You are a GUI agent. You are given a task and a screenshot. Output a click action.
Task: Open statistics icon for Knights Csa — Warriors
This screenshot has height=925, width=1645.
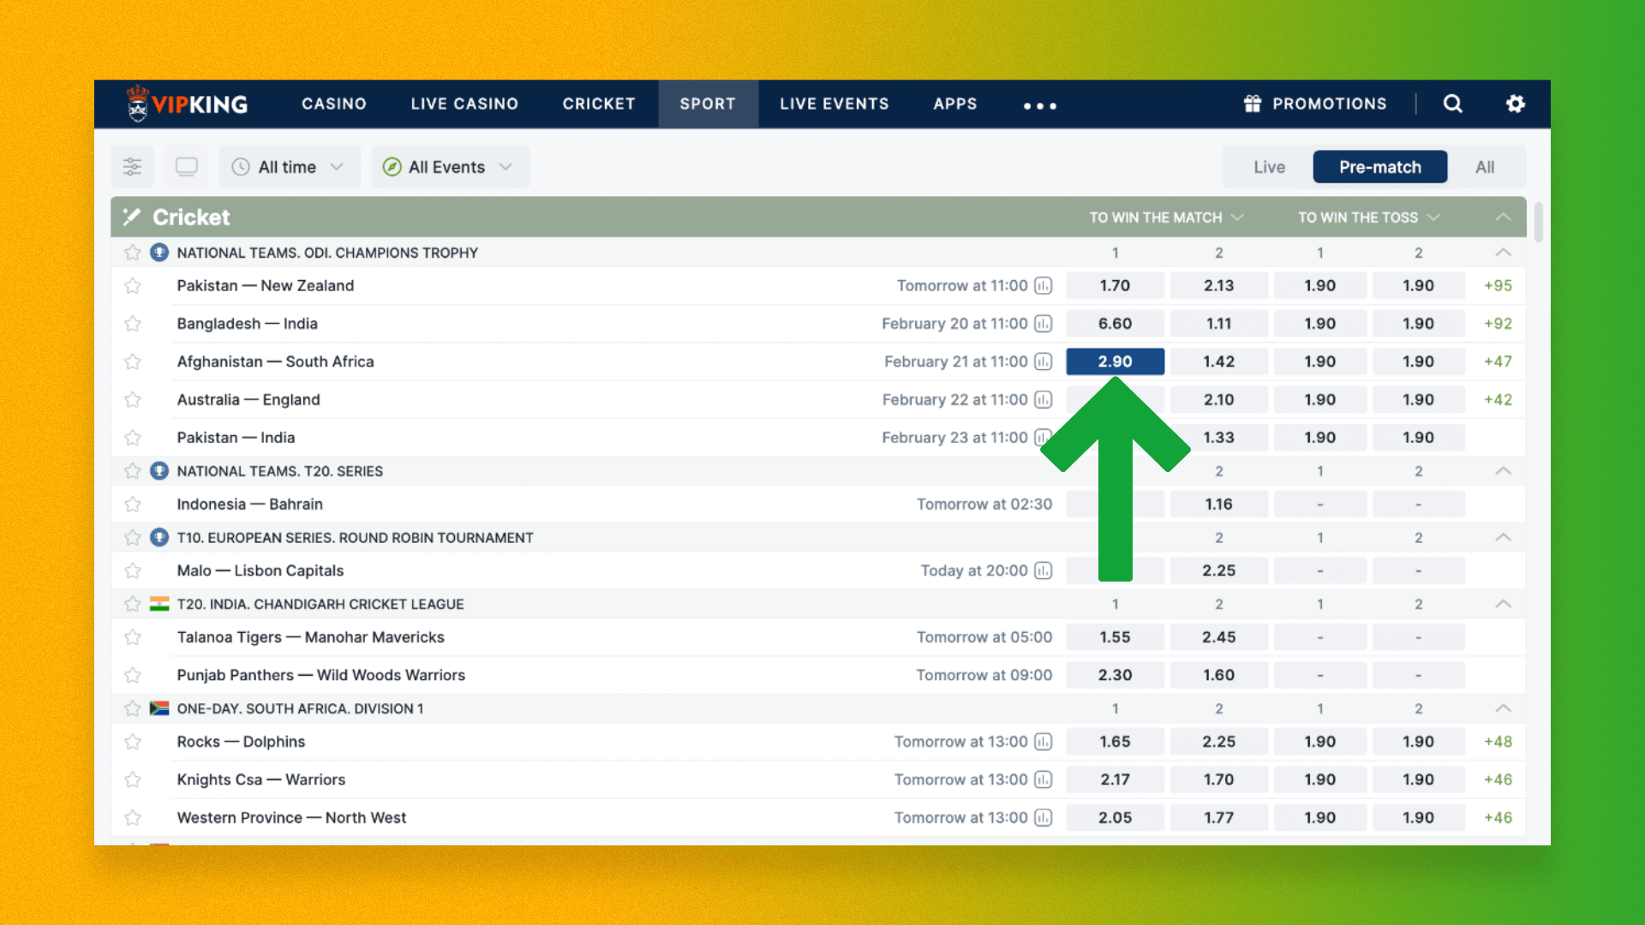click(1043, 779)
